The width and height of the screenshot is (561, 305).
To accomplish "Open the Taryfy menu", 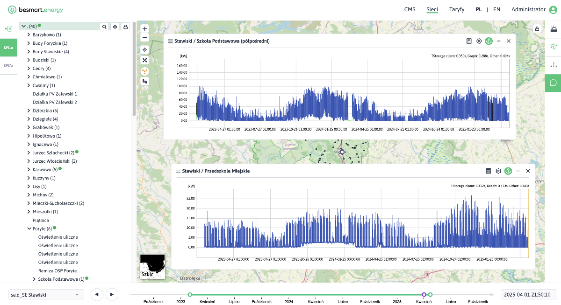I will pos(457,9).
